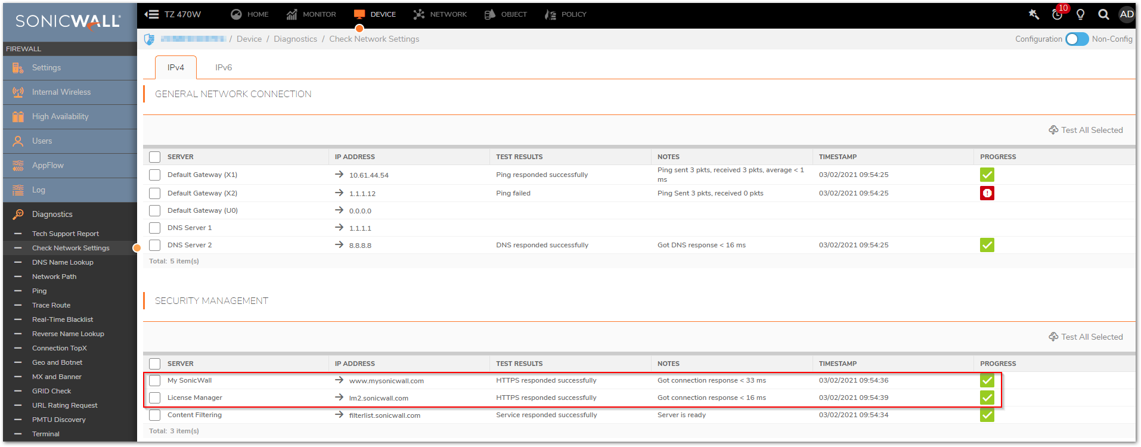
Task: Open DNS Name Lookup in sidebar
Action: (63, 262)
